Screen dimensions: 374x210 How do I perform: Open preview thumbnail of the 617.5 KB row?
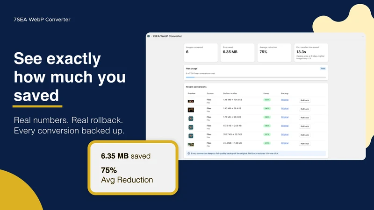click(191, 127)
